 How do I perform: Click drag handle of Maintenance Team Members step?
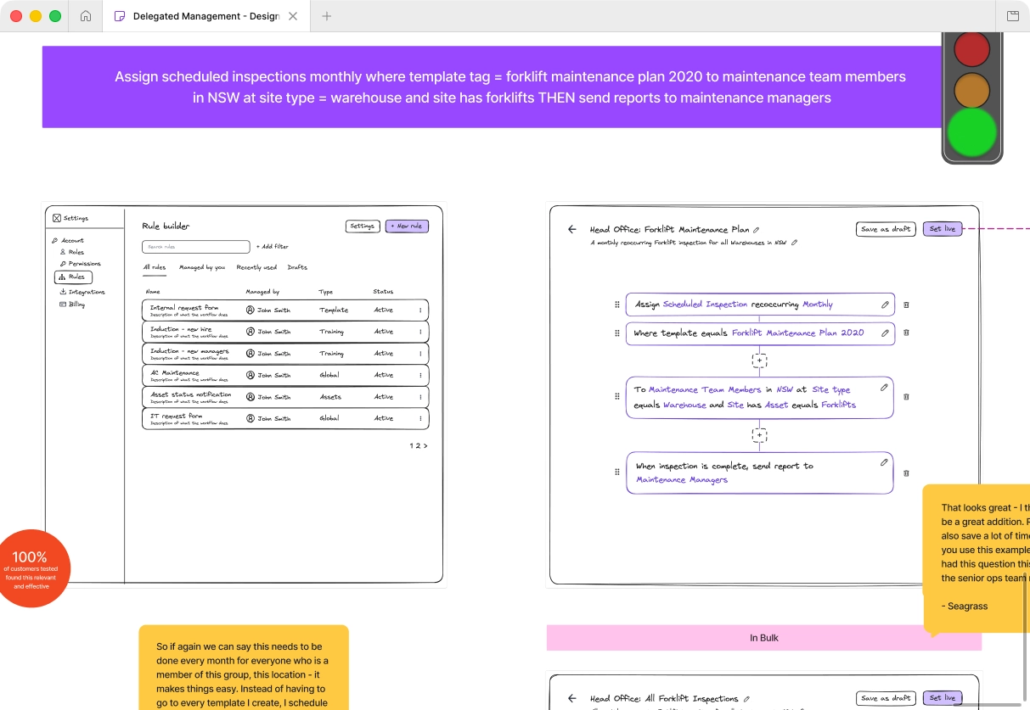click(x=617, y=397)
